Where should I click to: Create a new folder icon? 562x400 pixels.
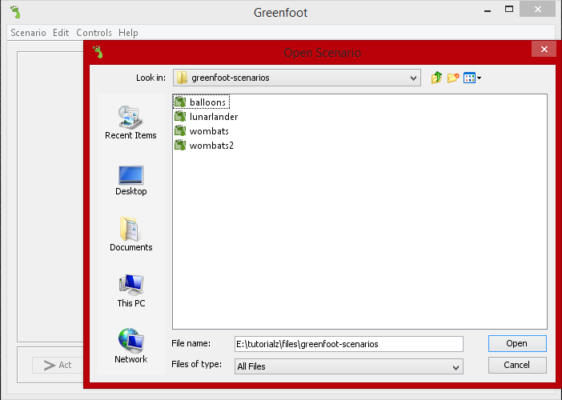[453, 78]
